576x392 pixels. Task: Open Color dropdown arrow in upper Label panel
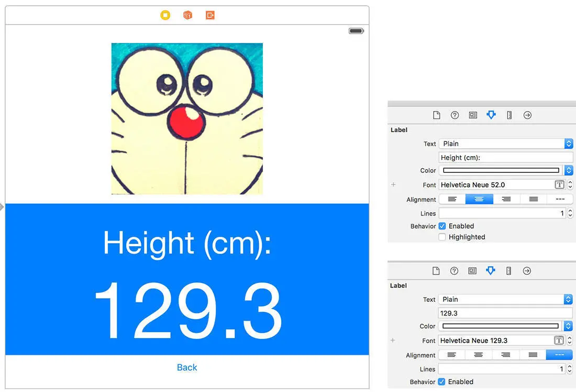pos(569,170)
